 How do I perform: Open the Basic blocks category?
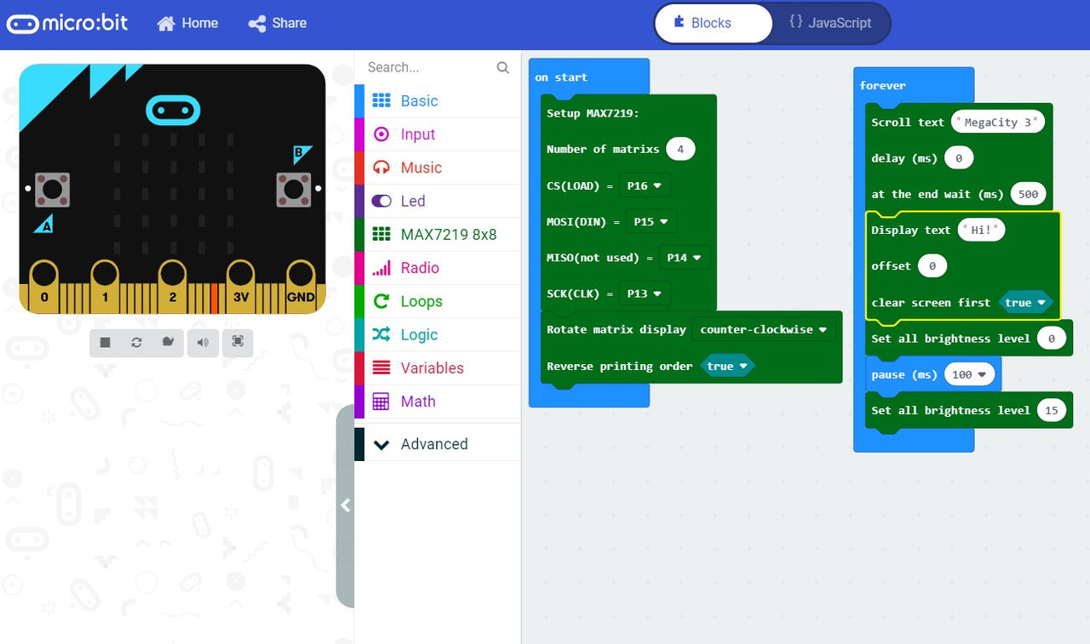tap(437, 100)
